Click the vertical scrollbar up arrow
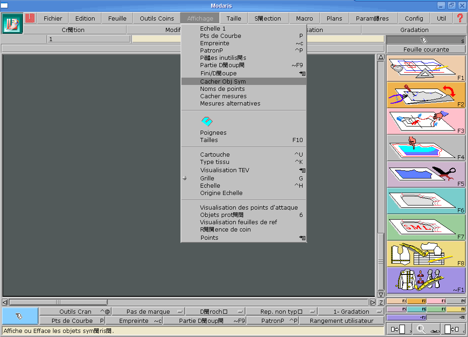The image size is (468, 337). (381, 57)
